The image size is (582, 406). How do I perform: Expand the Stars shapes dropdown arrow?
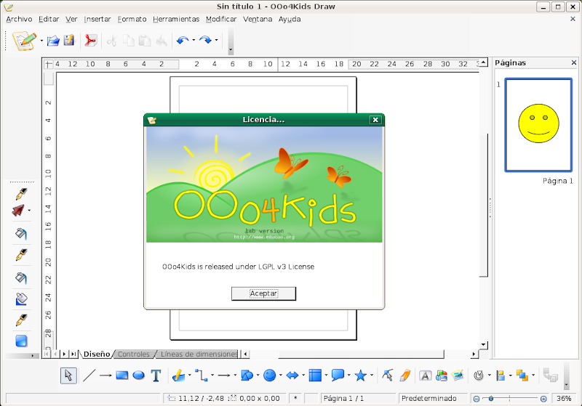click(372, 375)
